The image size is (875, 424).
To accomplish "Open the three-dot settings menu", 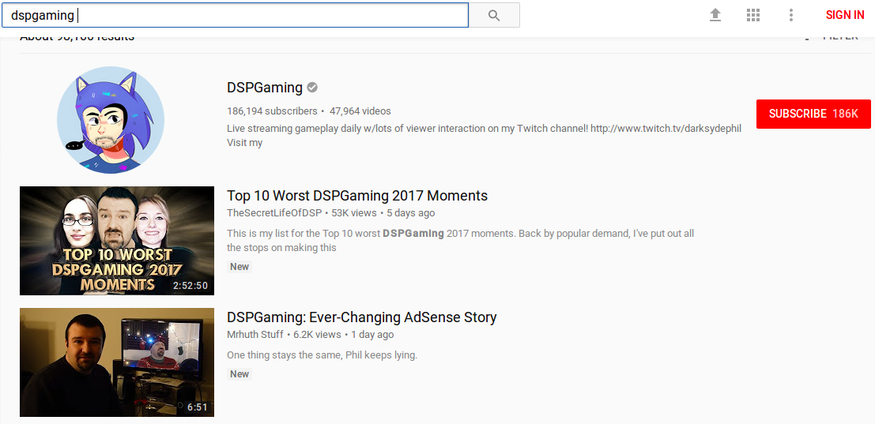I will point(790,15).
